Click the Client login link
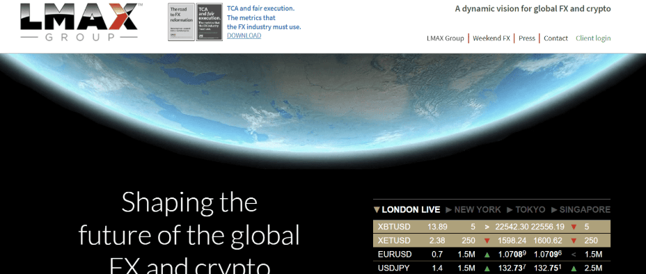This screenshot has width=646, height=274. (x=593, y=38)
